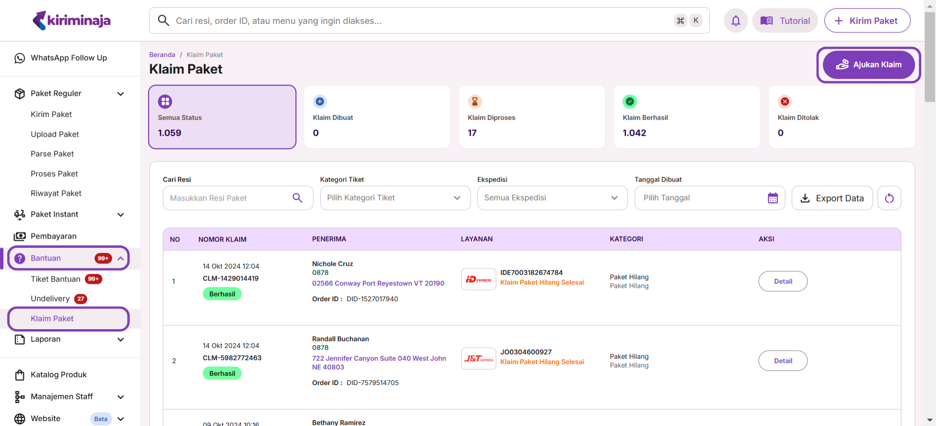This screenshot has width=936, height=426.
Task: Click the Katalog Produk bag icon
Action: 19,375
